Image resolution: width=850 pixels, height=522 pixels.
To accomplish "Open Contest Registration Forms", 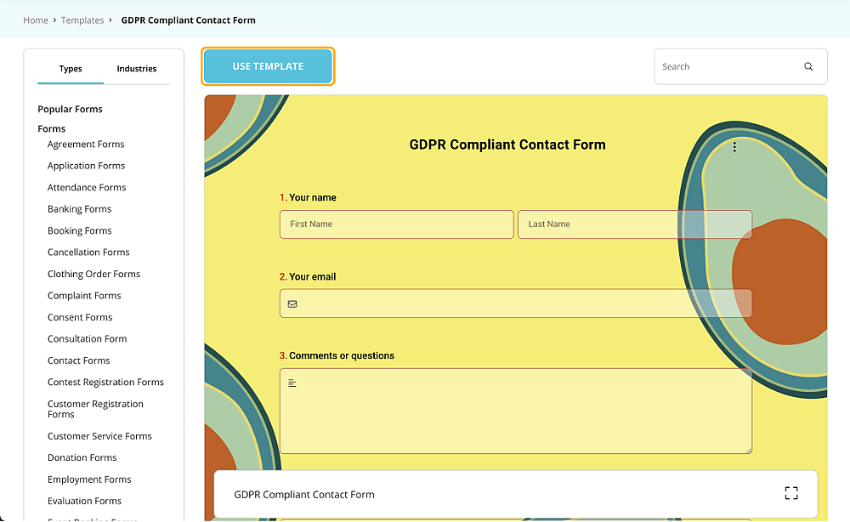I will 105,383.
